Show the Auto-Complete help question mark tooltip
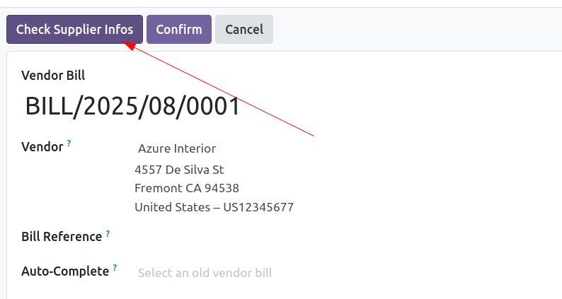The height and width of the screenshot is (299, 562). point(115,267)
